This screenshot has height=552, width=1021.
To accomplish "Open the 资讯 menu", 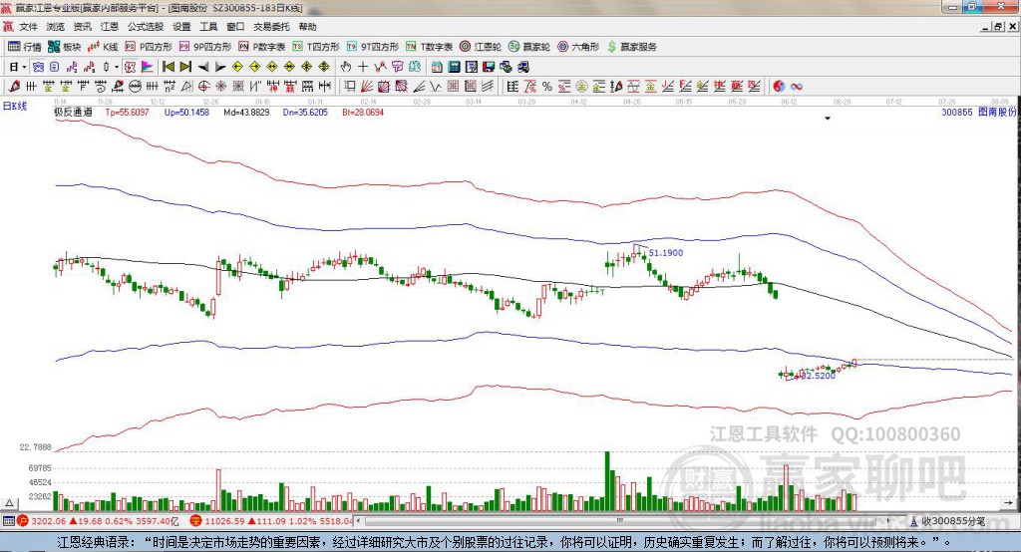I will click(x=82, y=27).
